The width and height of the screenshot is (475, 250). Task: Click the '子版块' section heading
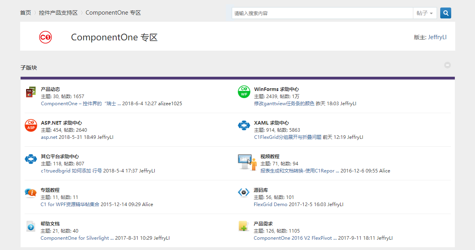(x=28, y=68)
